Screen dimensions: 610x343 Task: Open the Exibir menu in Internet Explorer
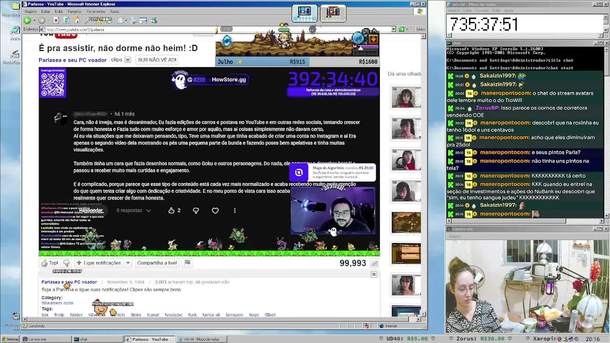tap(59, 11)
